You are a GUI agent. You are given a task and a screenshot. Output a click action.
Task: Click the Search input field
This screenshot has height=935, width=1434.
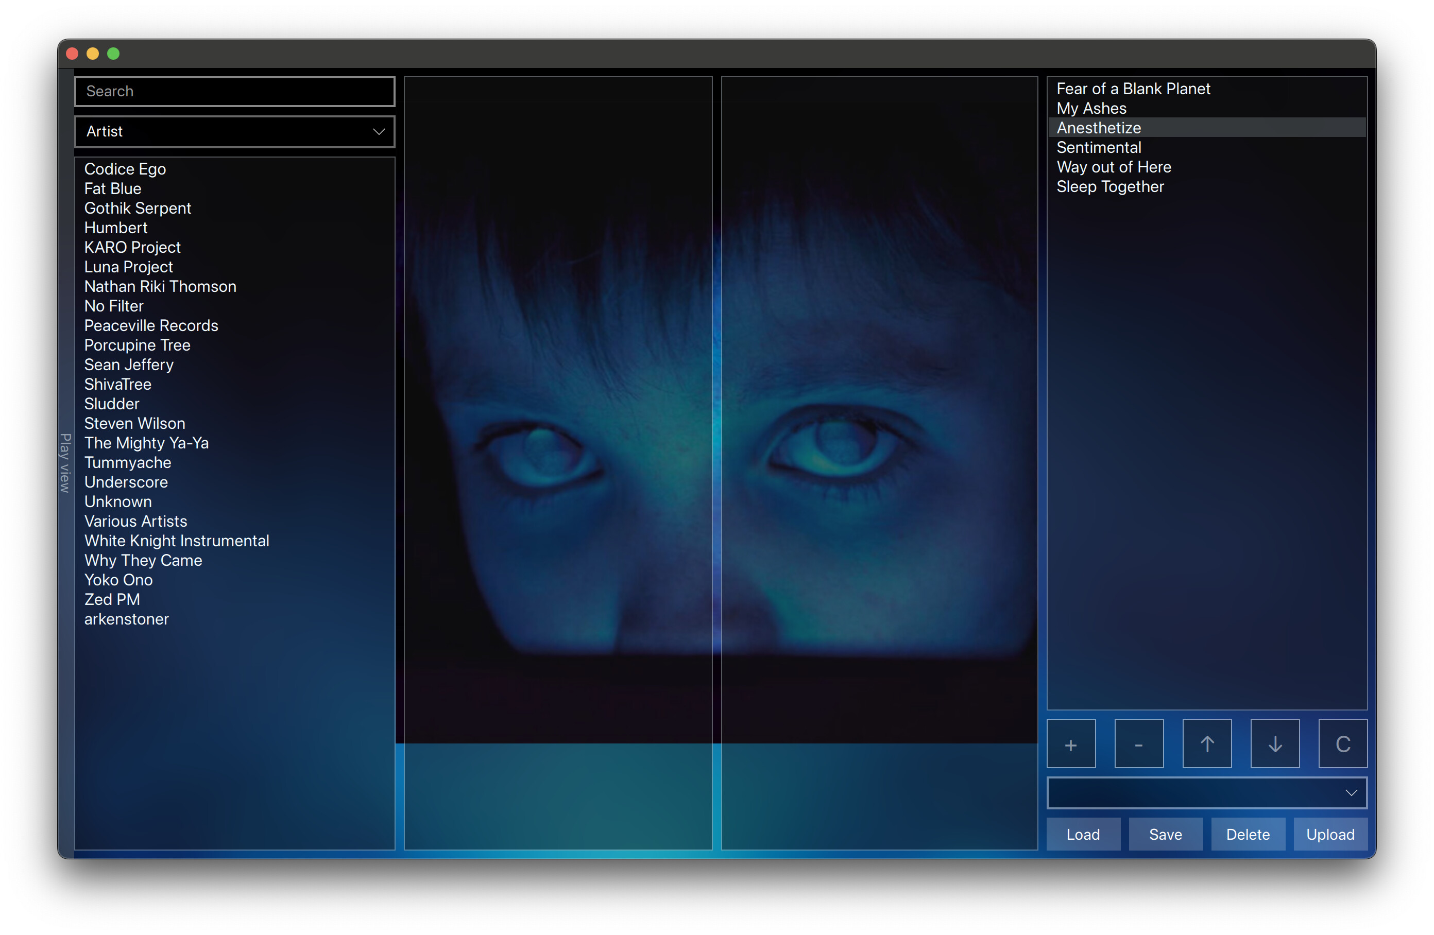(234, 91)
